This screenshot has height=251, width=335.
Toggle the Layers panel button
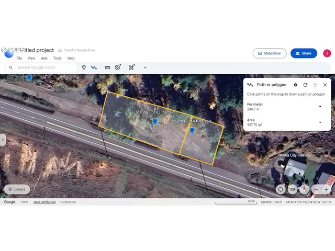point(16,189)
